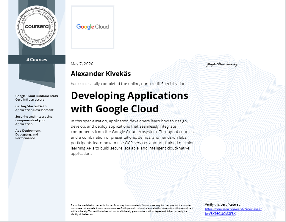This screenshot has width=286, height=222.
Task: Click the date May 7, 2020
Action: click(x=82, y=64)
